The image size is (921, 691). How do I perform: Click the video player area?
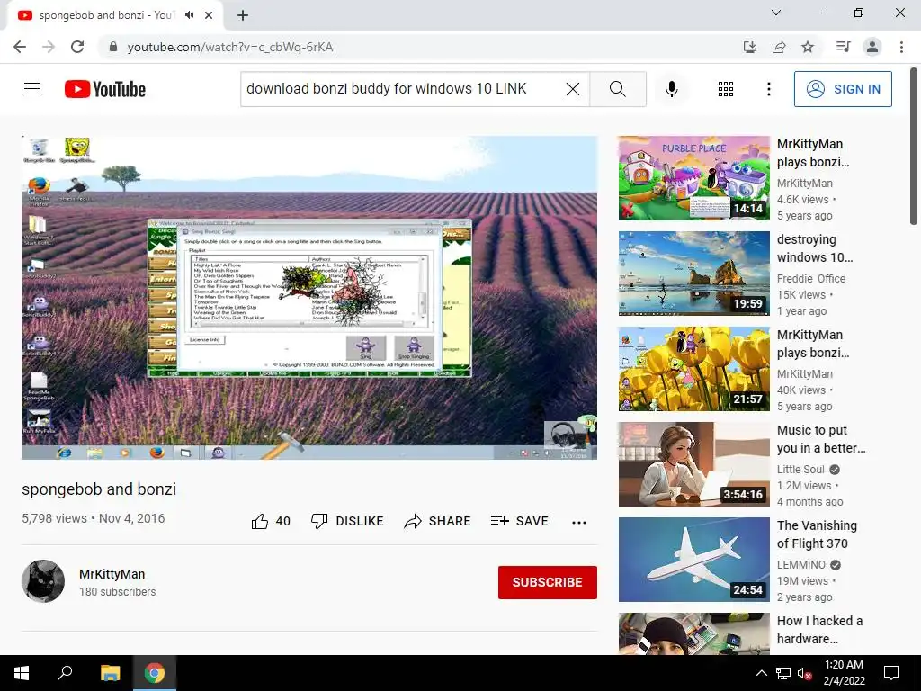309,298
